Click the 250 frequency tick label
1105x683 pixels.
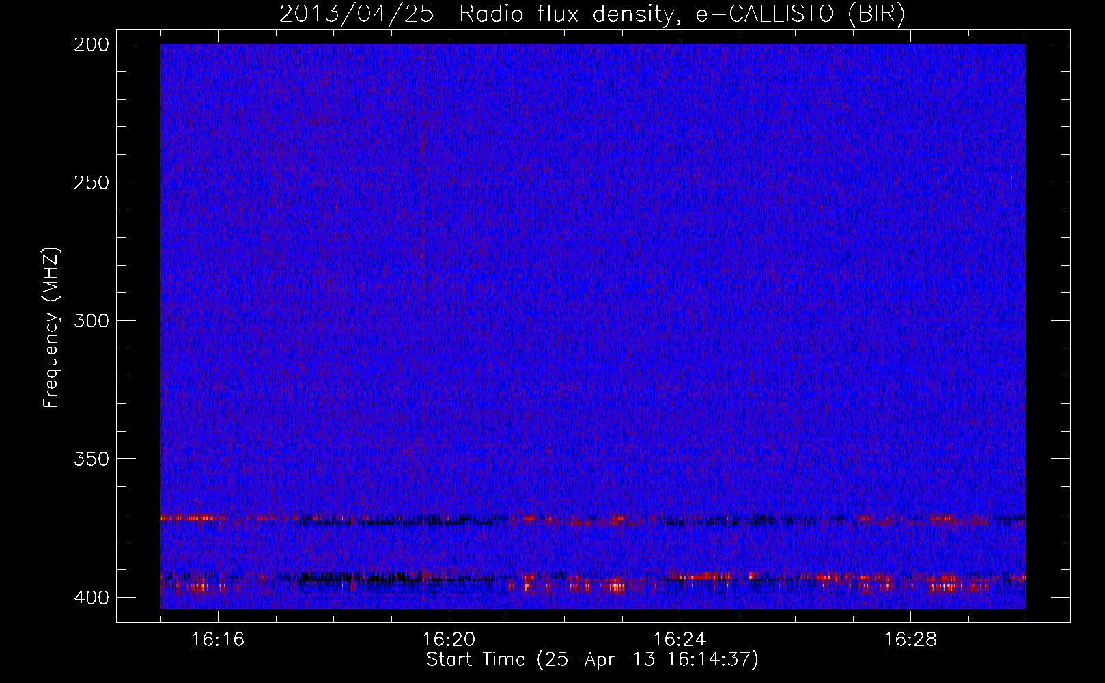(x=91, y=182)
